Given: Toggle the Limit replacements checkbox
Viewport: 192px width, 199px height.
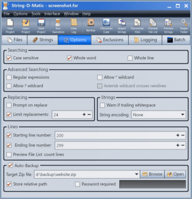Looking at the screenshot, I should [9, 114].
